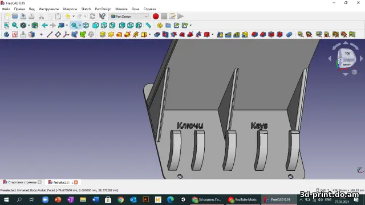The height and width of the screenshot is (205, 365).
Task: Click the Fit All view icon
Action: [6, 25]
